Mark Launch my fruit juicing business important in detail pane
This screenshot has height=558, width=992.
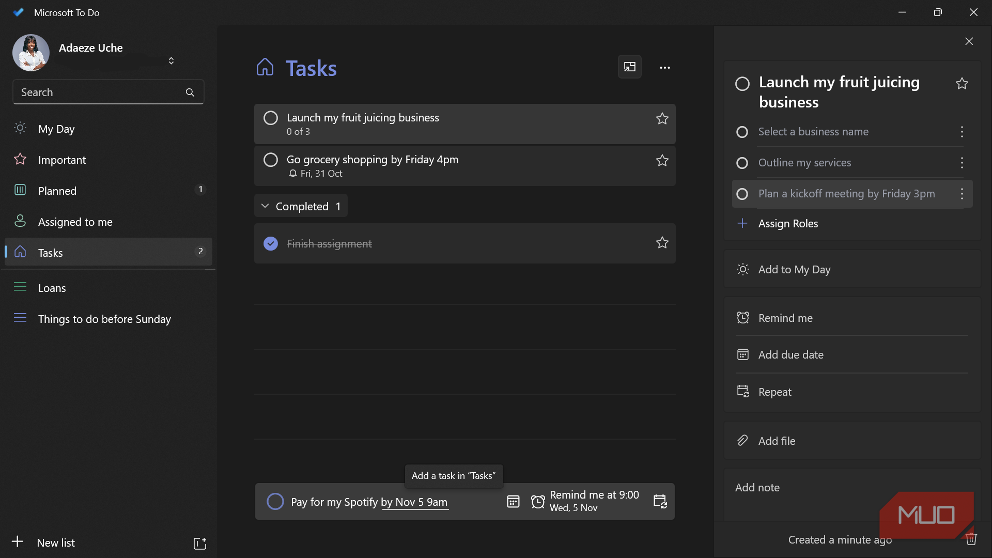click(x=962, y=84)
